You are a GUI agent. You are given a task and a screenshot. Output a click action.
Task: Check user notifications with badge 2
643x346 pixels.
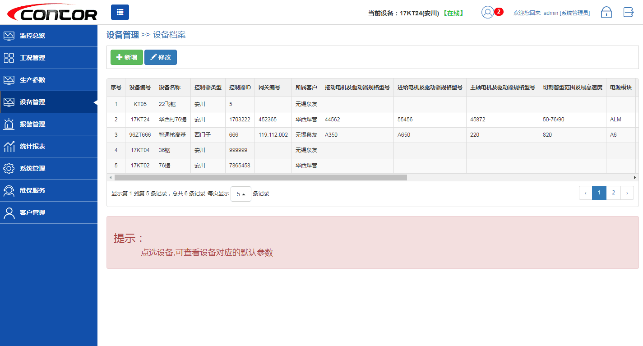pyautogui.click(x=489, y=12)
